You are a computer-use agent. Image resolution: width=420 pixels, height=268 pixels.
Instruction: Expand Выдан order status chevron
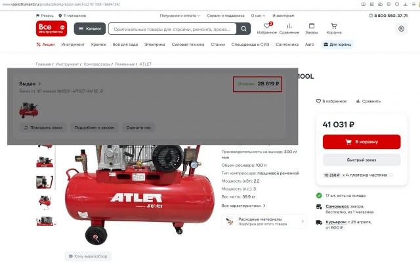pos(39,83)
